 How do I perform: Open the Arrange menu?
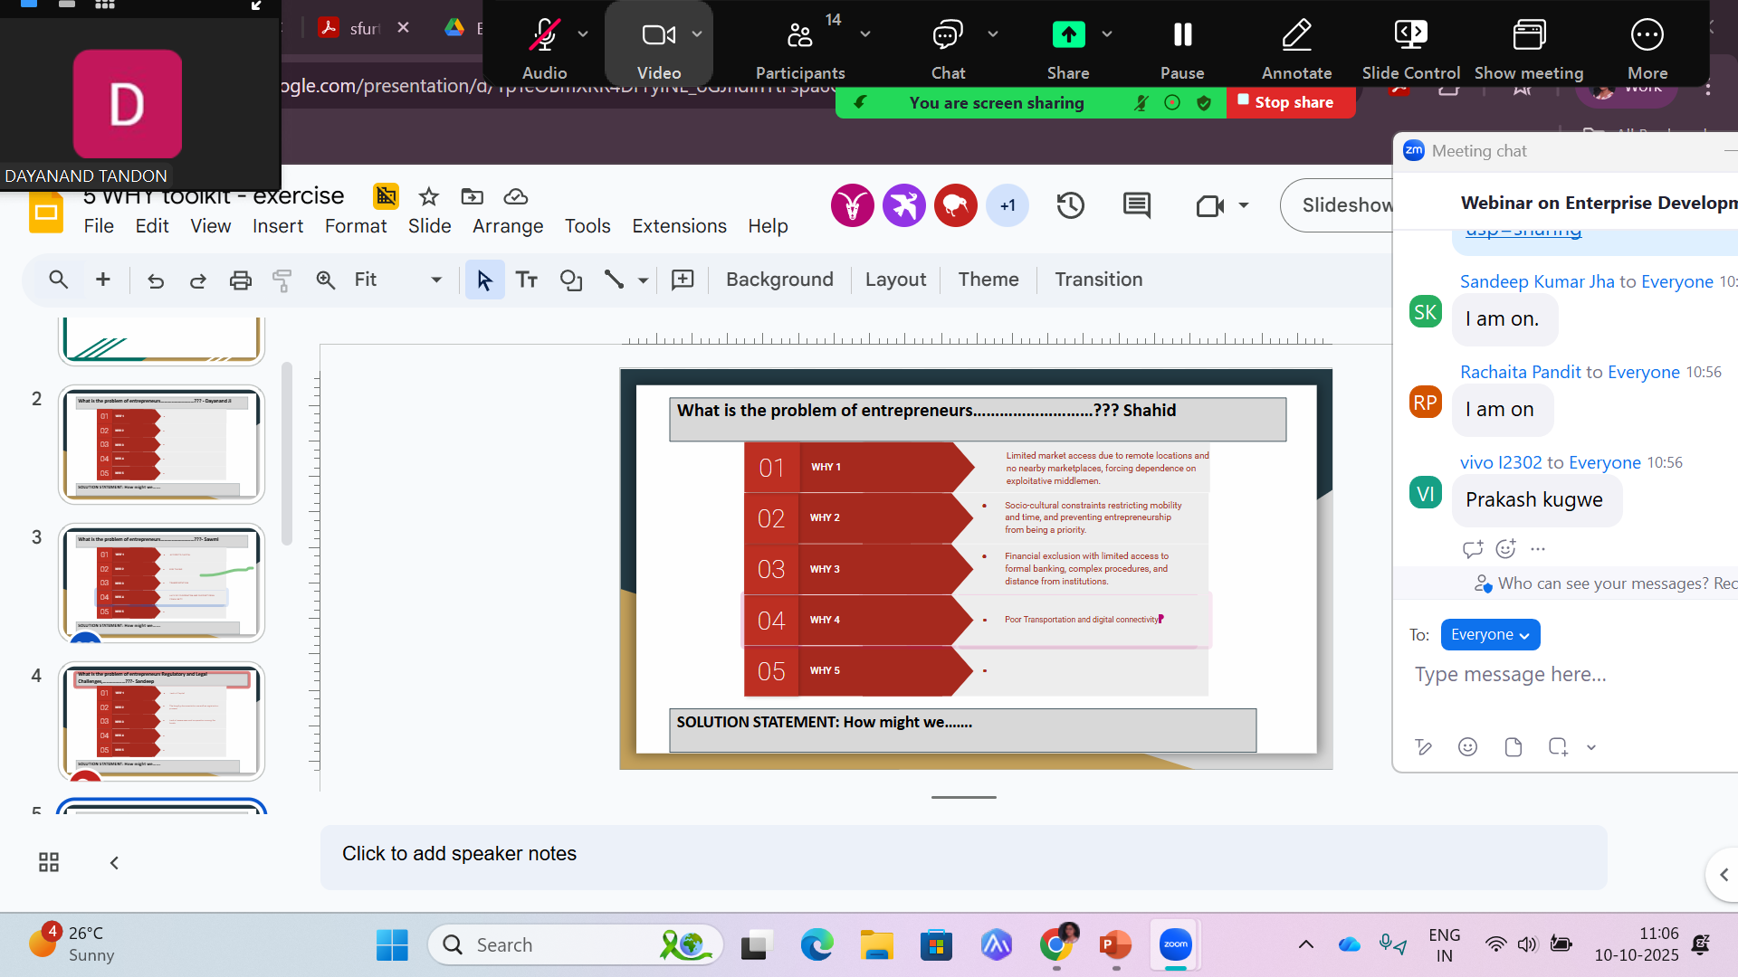pos(507,226)
